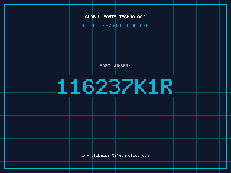
Task: Click the CERTIFIED AVIATION COMPONENT subtitle
Action: pyautogui.click(x=115, y=25)
